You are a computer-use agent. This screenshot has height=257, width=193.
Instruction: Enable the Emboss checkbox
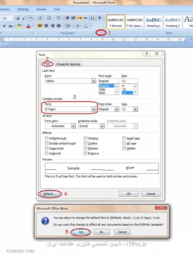pos(85,149)
